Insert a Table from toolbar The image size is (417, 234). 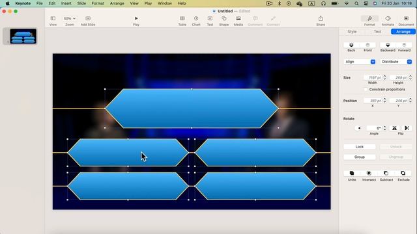click(182, 21)
